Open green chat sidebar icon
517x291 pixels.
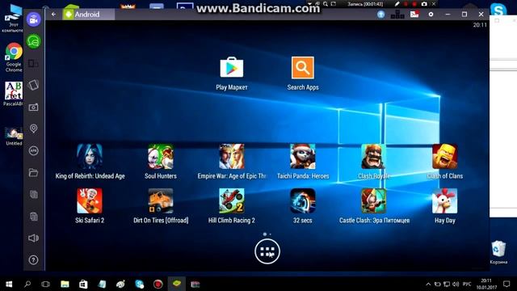pos(34,41)
